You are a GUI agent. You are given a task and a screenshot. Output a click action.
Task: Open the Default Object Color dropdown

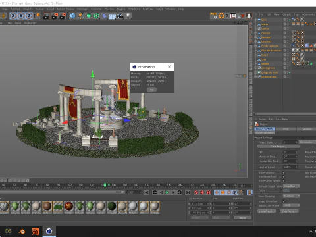[x=292, y=186]
